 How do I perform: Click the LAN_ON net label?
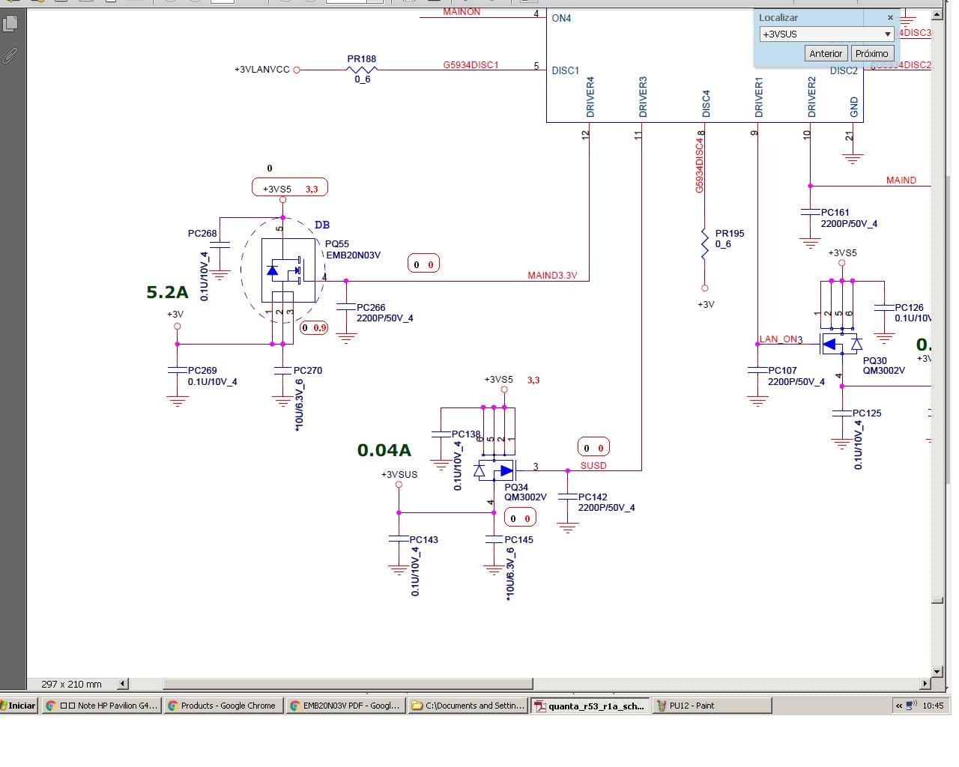coord(778,339)
